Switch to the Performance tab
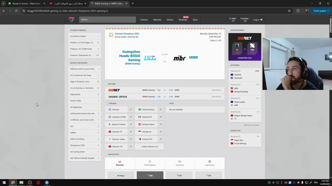 (150, 163)
